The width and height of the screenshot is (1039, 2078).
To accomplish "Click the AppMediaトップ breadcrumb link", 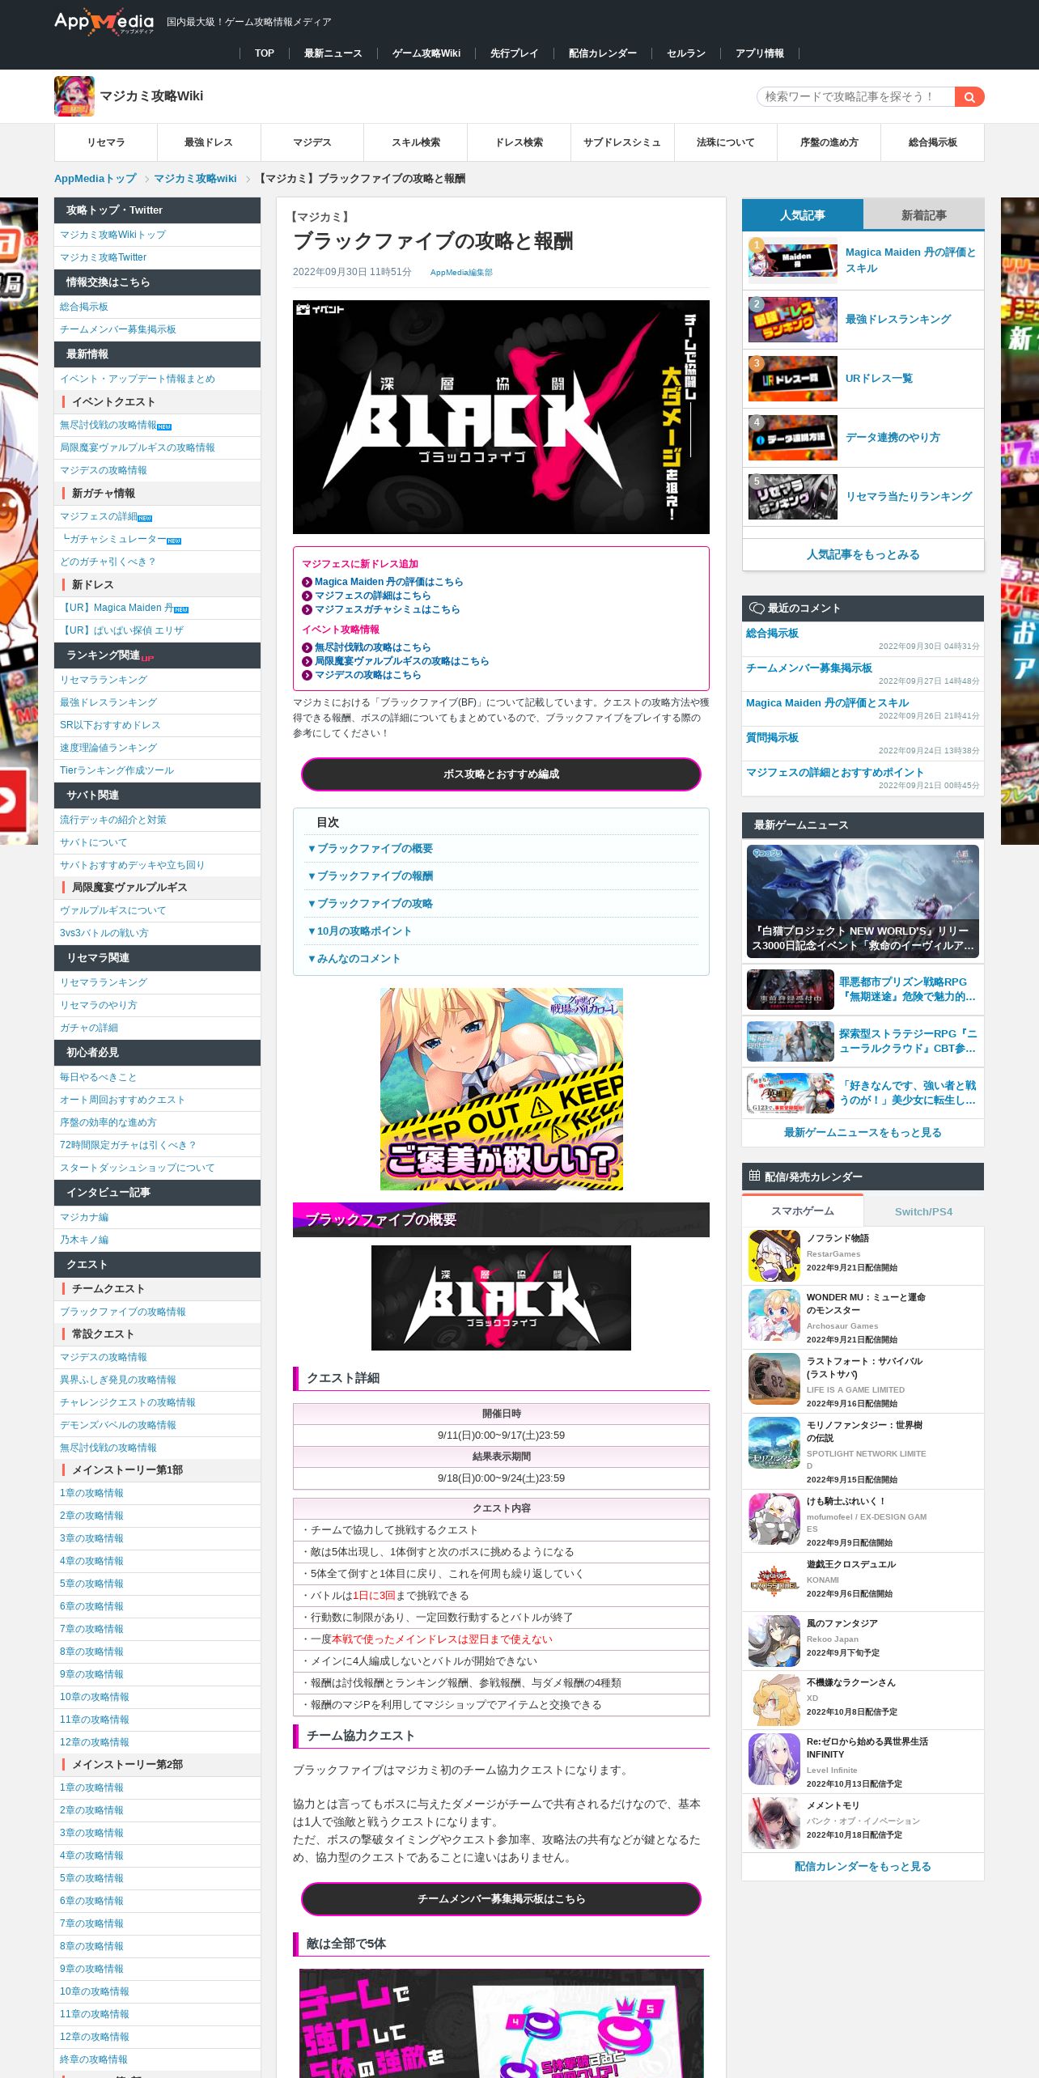I will click(95, 179).
